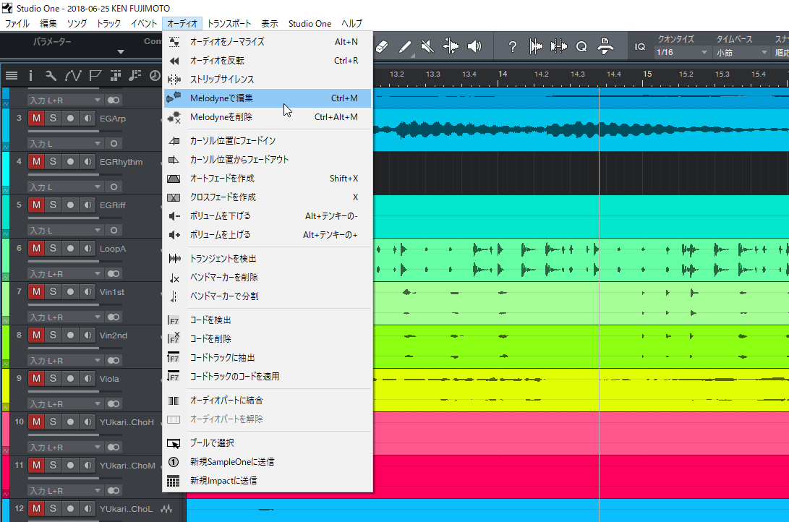Screen dimensions: 789x522
Task: Open input L dropdown under EGRhythm
Action: (65, 187)
